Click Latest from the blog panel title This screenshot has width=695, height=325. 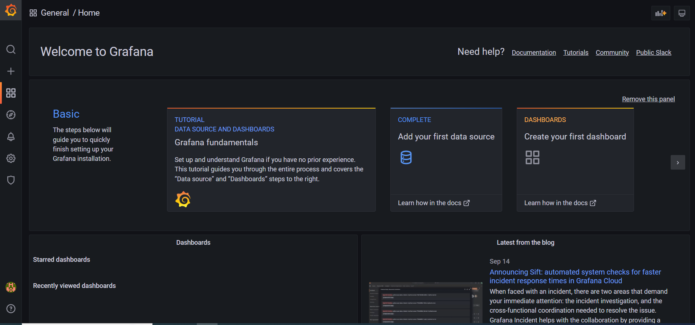[525, 243]
